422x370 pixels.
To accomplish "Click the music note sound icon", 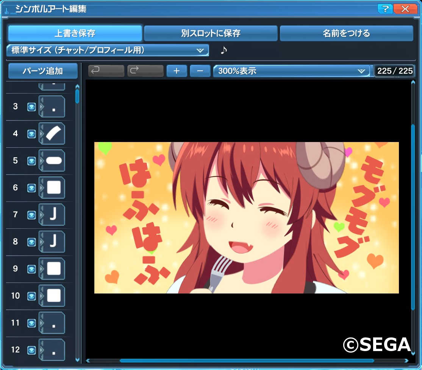I will click(224, 50).
